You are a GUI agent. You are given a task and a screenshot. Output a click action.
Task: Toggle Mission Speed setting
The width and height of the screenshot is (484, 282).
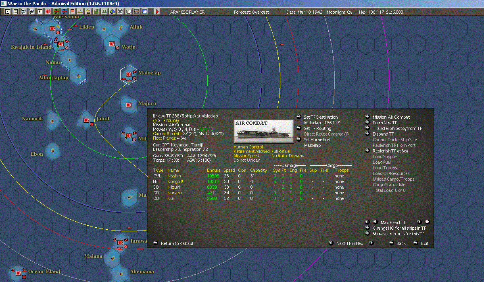246,156
